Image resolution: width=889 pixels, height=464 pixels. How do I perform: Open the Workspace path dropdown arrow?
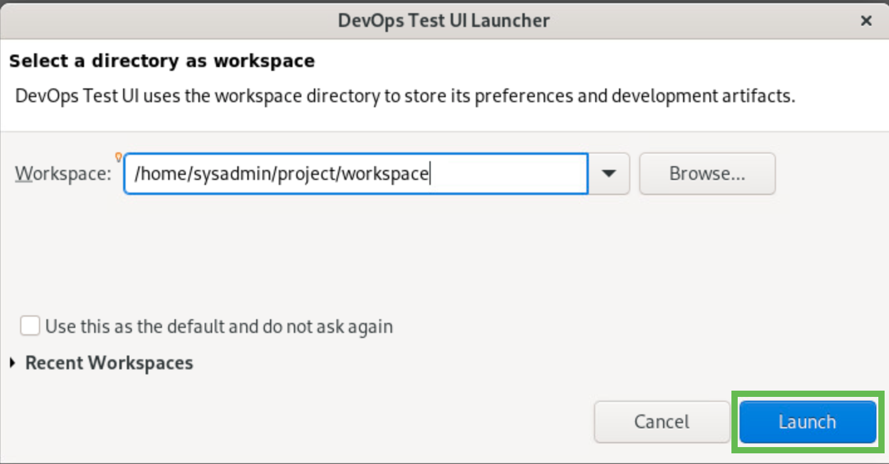608,174
